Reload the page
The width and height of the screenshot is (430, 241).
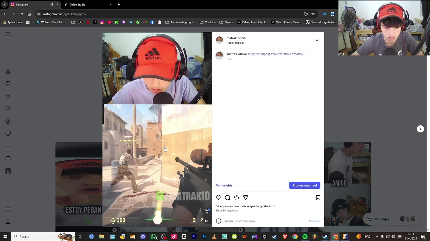[21, 14]
